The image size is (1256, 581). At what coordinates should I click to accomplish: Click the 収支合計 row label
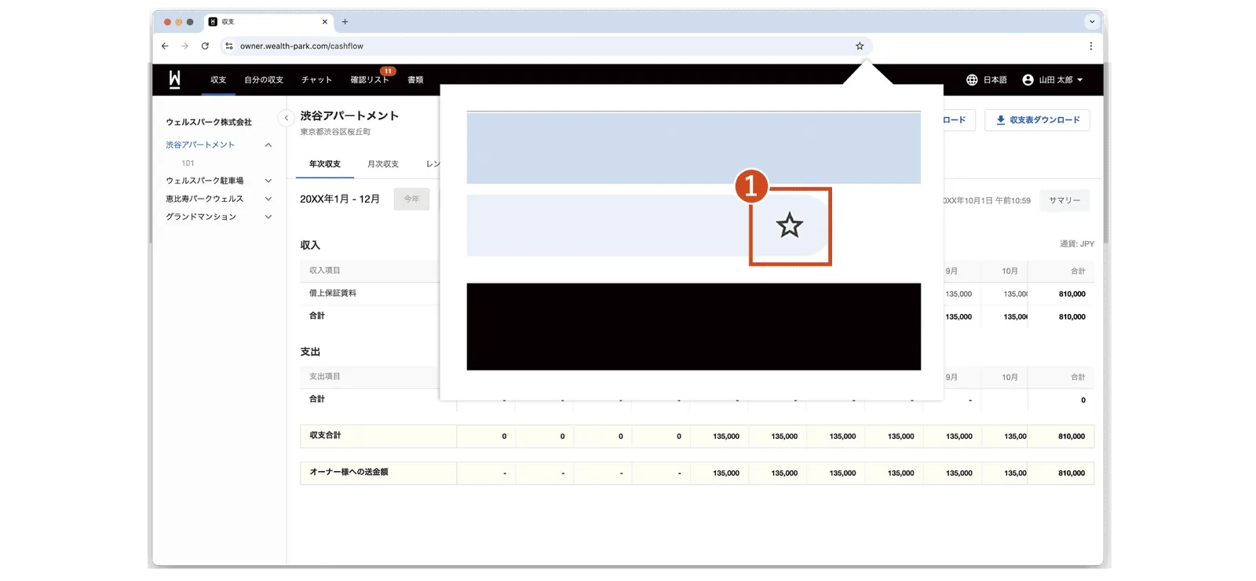(x=325, y=435)
